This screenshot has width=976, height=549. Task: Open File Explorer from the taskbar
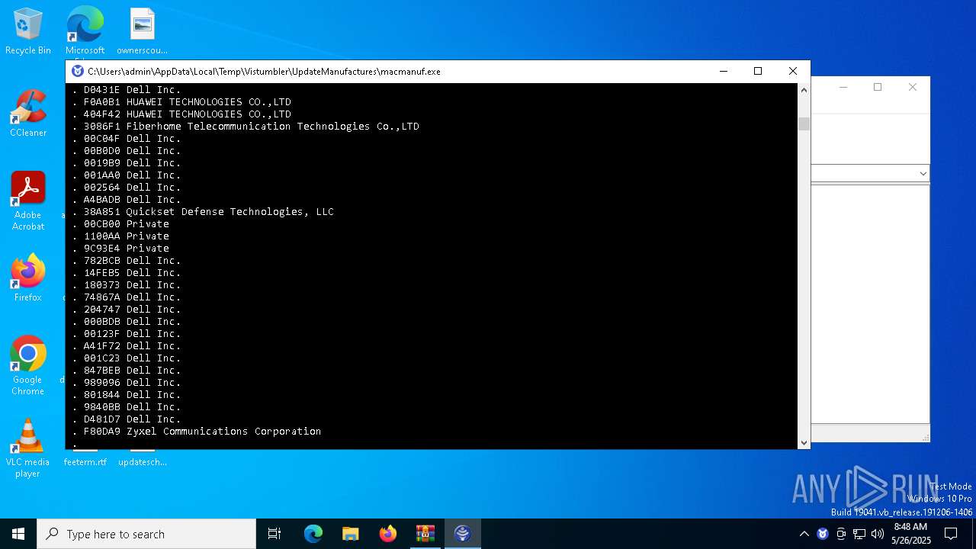(351, 534)
